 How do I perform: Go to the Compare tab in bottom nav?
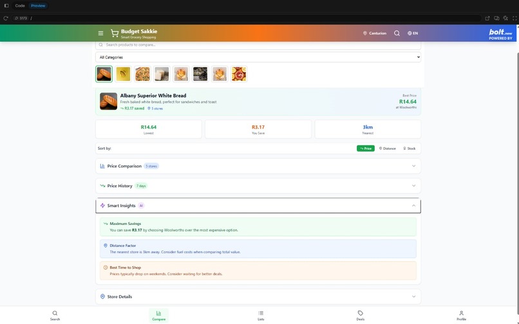pos(158,316)
